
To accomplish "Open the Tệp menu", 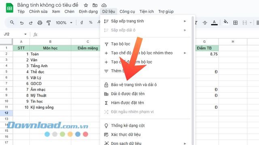I will (x=21, y=12).
